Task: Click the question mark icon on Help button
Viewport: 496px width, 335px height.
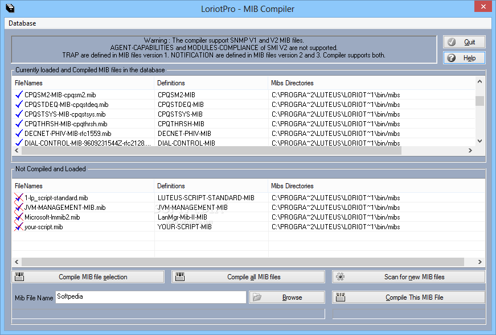Action: [x=452, y=58]
